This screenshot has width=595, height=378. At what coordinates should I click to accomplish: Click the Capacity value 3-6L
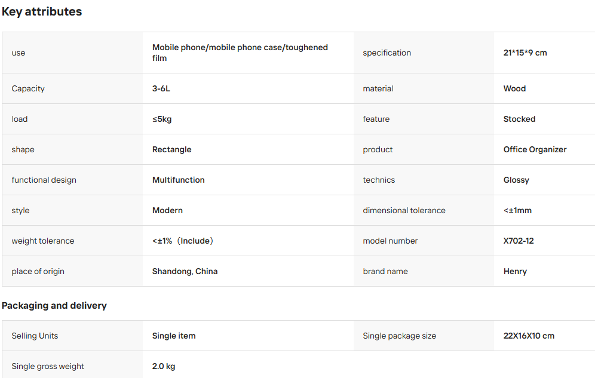point(161,89)
